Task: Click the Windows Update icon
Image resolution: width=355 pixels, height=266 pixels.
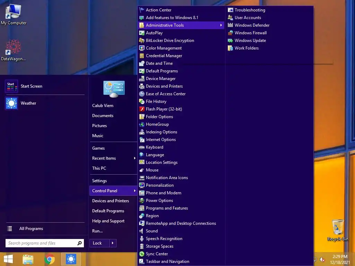Action: point(230,41)
